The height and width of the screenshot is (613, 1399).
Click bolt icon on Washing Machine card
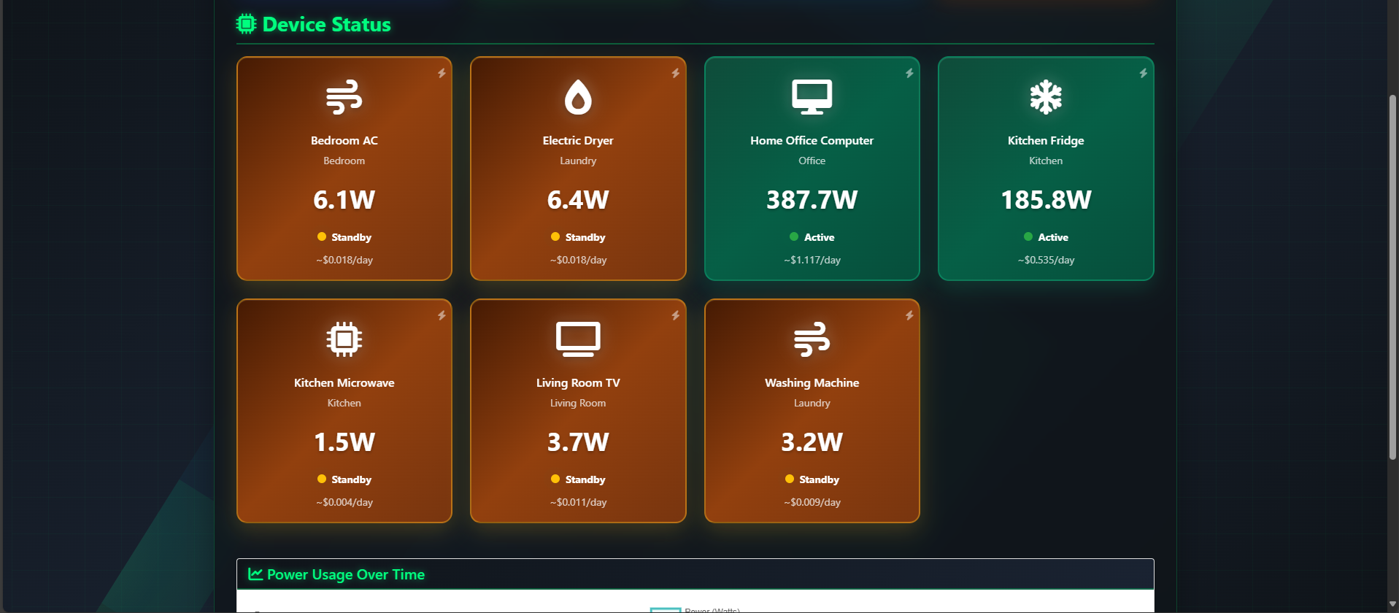tap(909, 315)
